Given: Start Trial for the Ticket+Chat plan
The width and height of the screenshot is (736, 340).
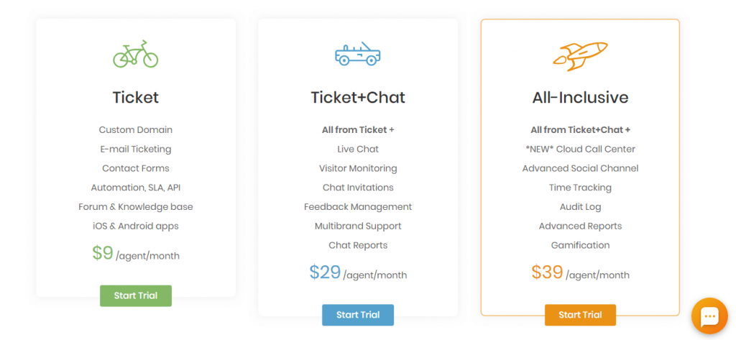Looking at the screenshot, I should pyautogui.click(x=358, y=315).
